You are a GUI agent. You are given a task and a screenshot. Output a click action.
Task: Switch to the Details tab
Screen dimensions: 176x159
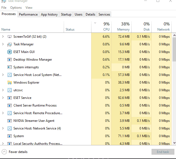click(90, 14)
